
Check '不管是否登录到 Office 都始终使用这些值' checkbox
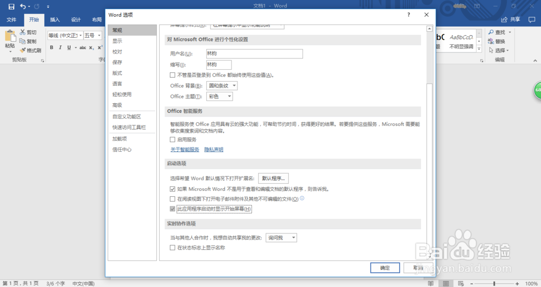point(173,75)
